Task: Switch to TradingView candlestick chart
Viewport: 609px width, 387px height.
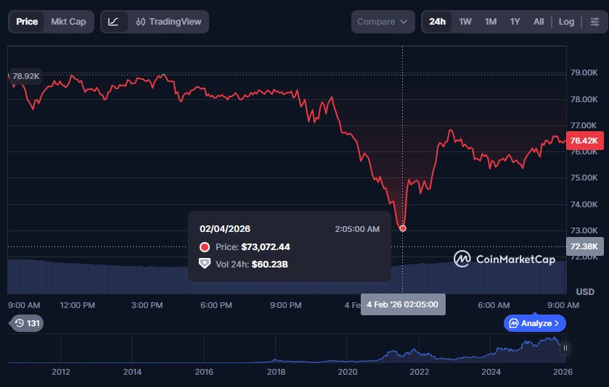Action: click(168, 22)
